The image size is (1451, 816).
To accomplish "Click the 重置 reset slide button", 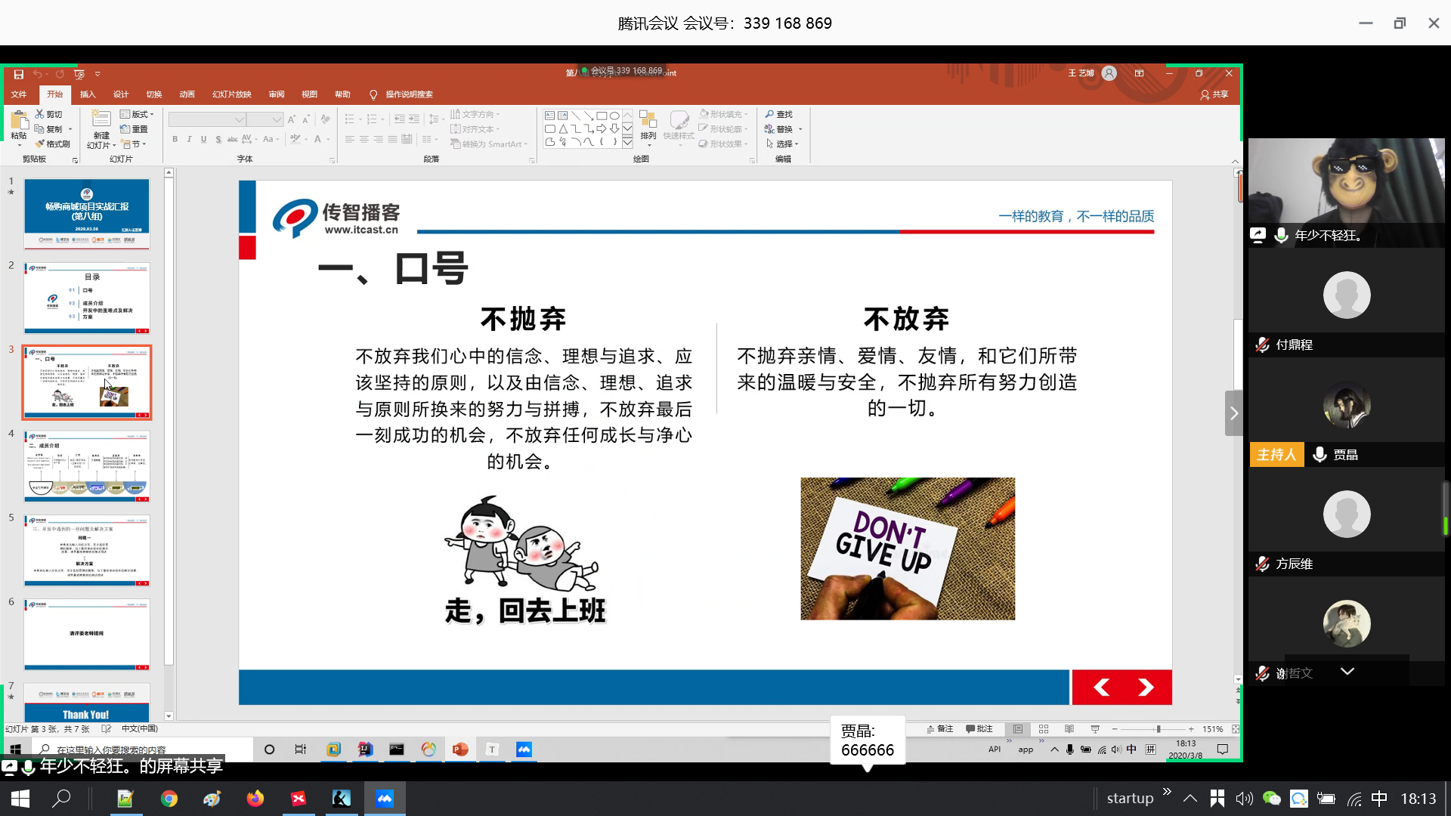I will point(135,129).
